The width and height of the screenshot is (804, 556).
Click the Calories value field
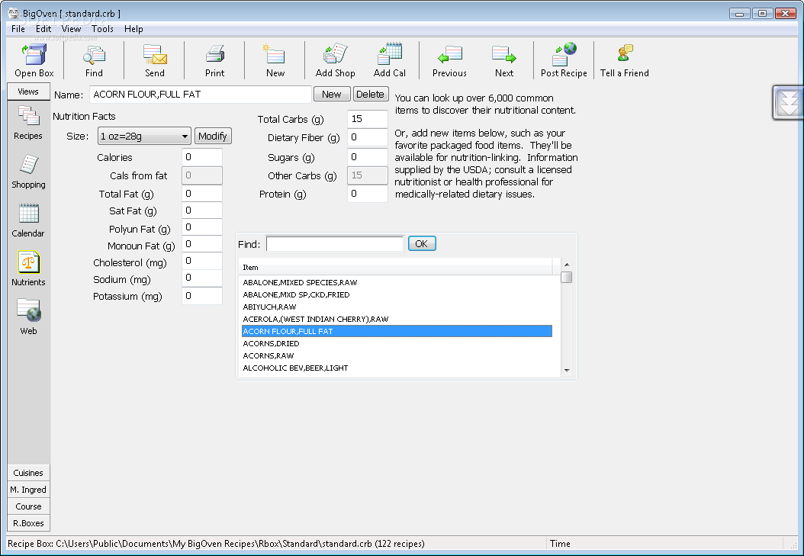tap(202, 157)
